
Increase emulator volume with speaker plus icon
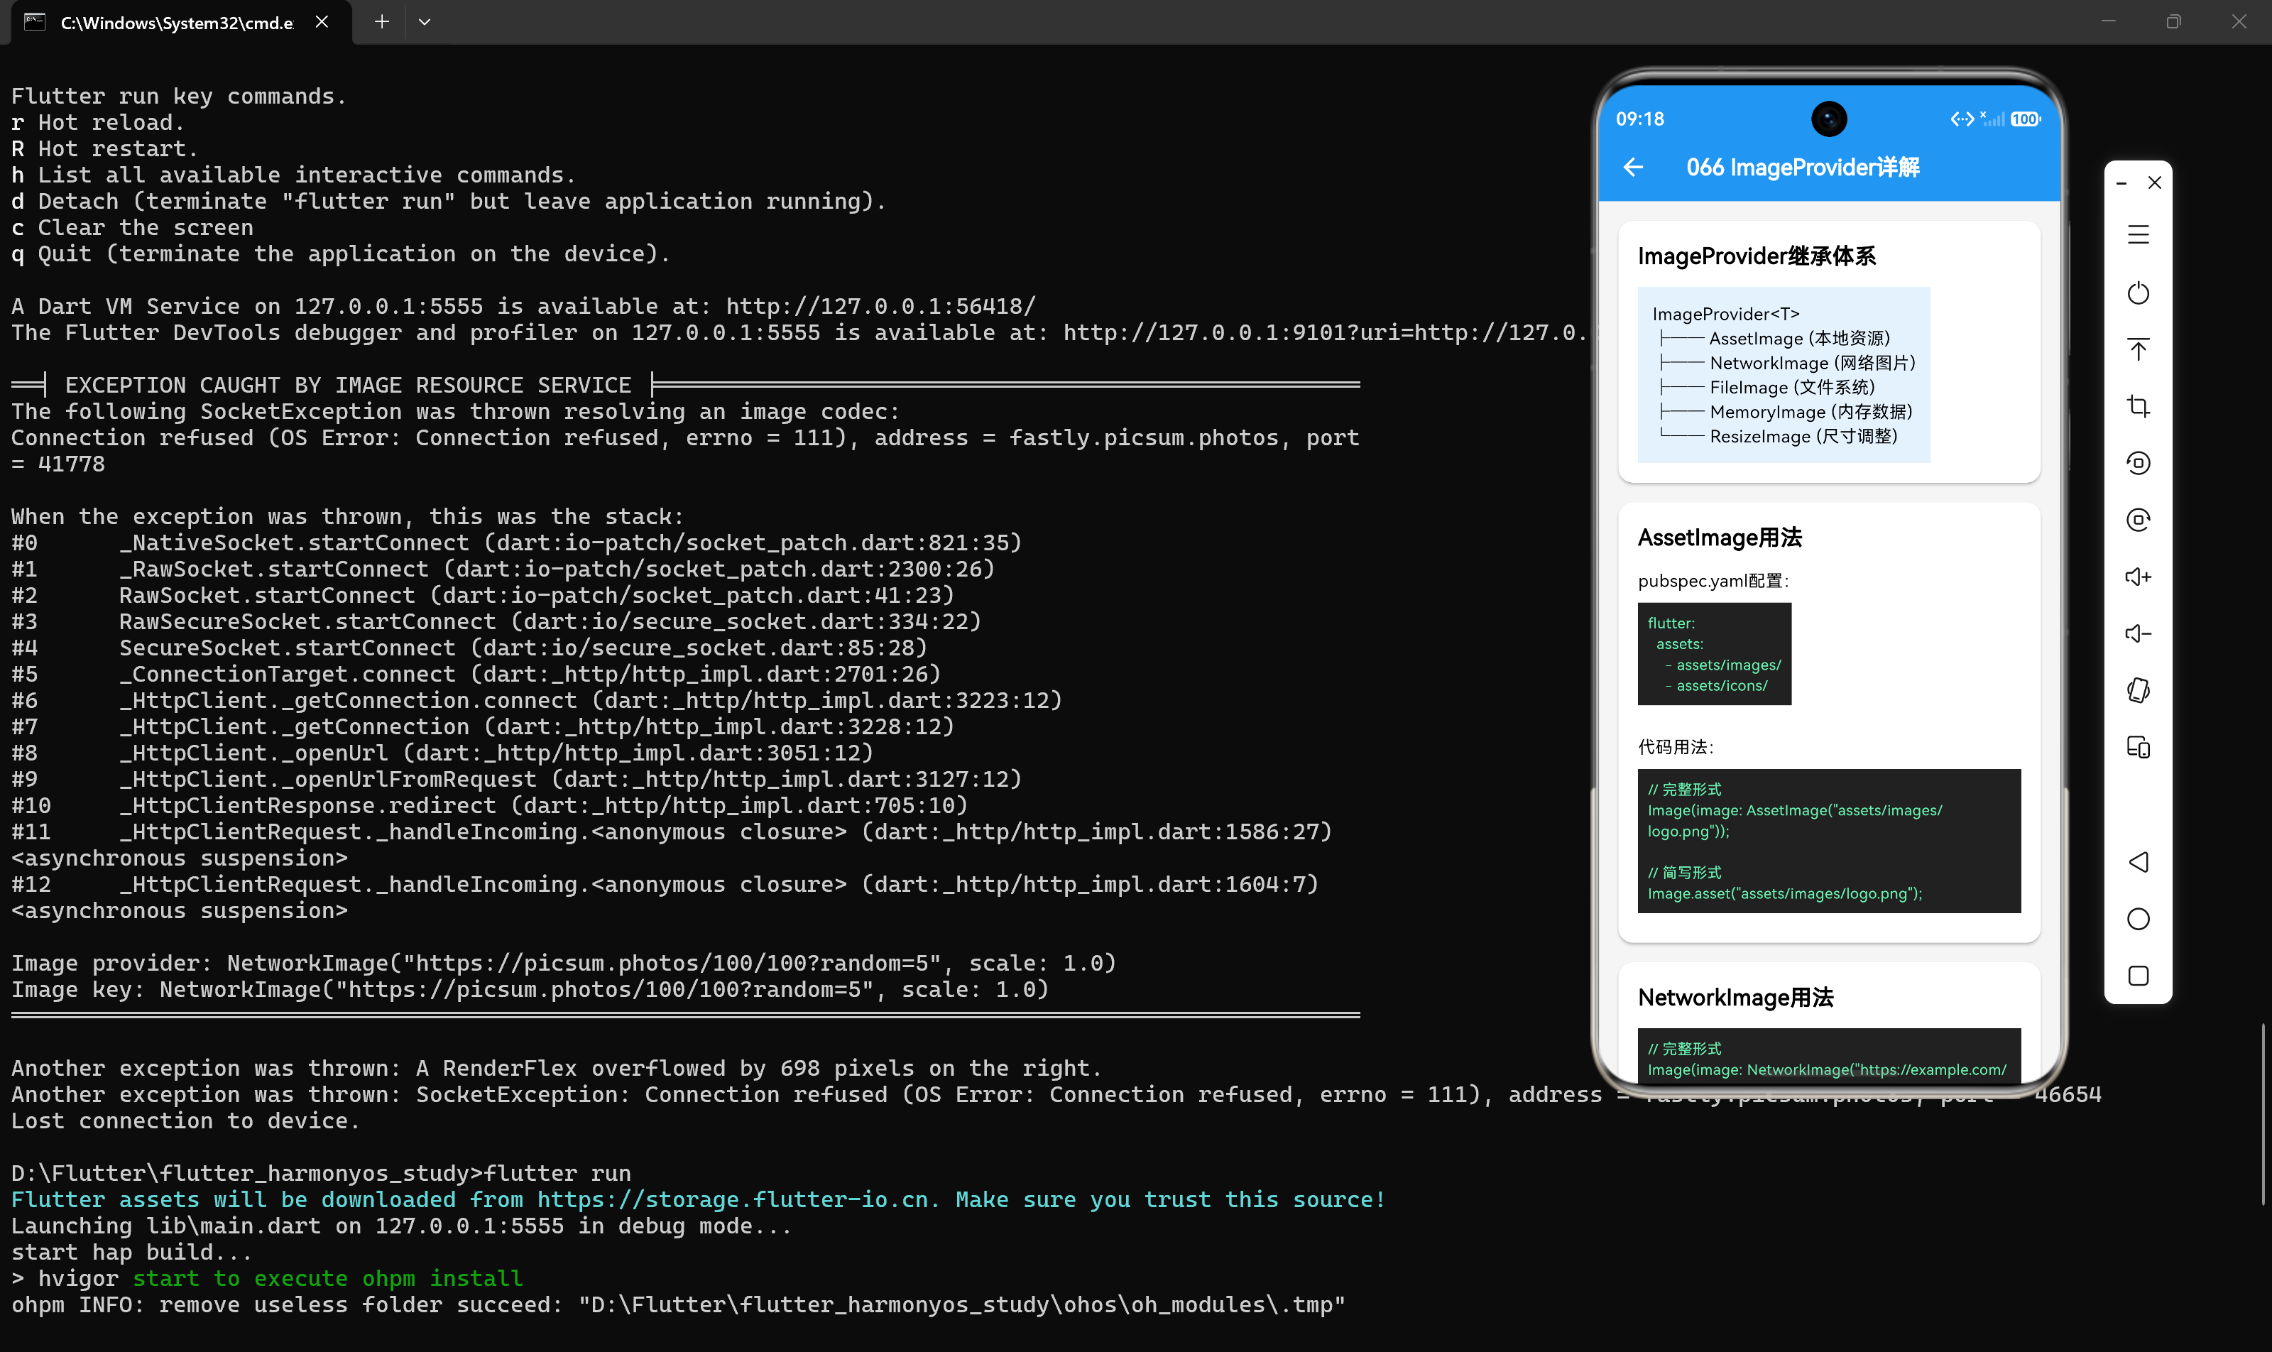2138,577
